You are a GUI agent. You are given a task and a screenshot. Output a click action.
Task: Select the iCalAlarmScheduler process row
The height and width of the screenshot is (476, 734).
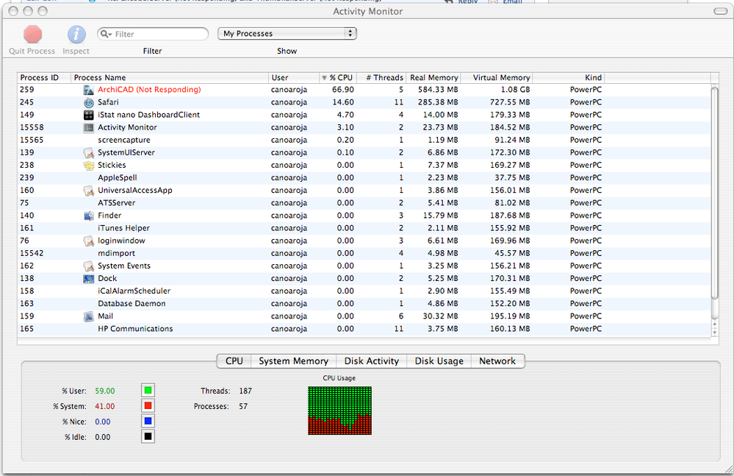[x=364, y=291]
